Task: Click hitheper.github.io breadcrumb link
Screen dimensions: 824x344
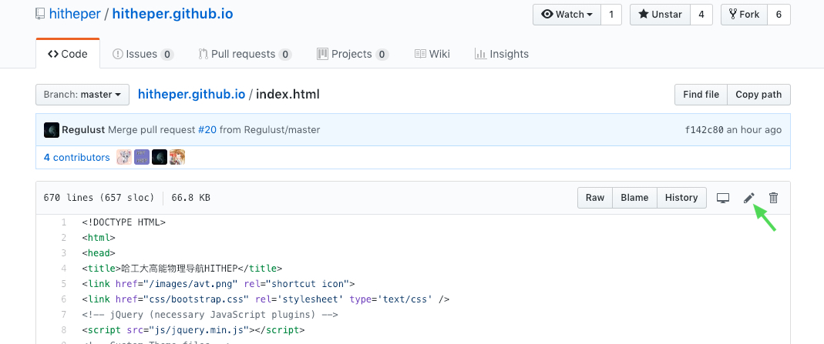Action: tap(191, 95)
